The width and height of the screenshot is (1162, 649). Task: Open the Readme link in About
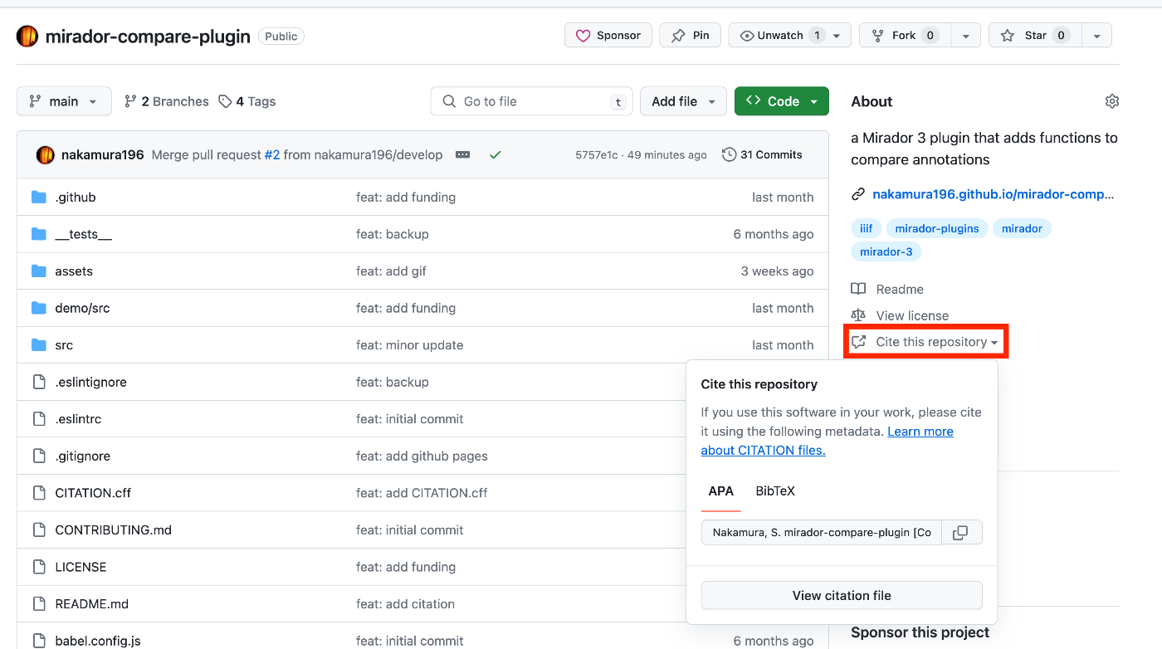pyautogui.click(x=900, y=289)
